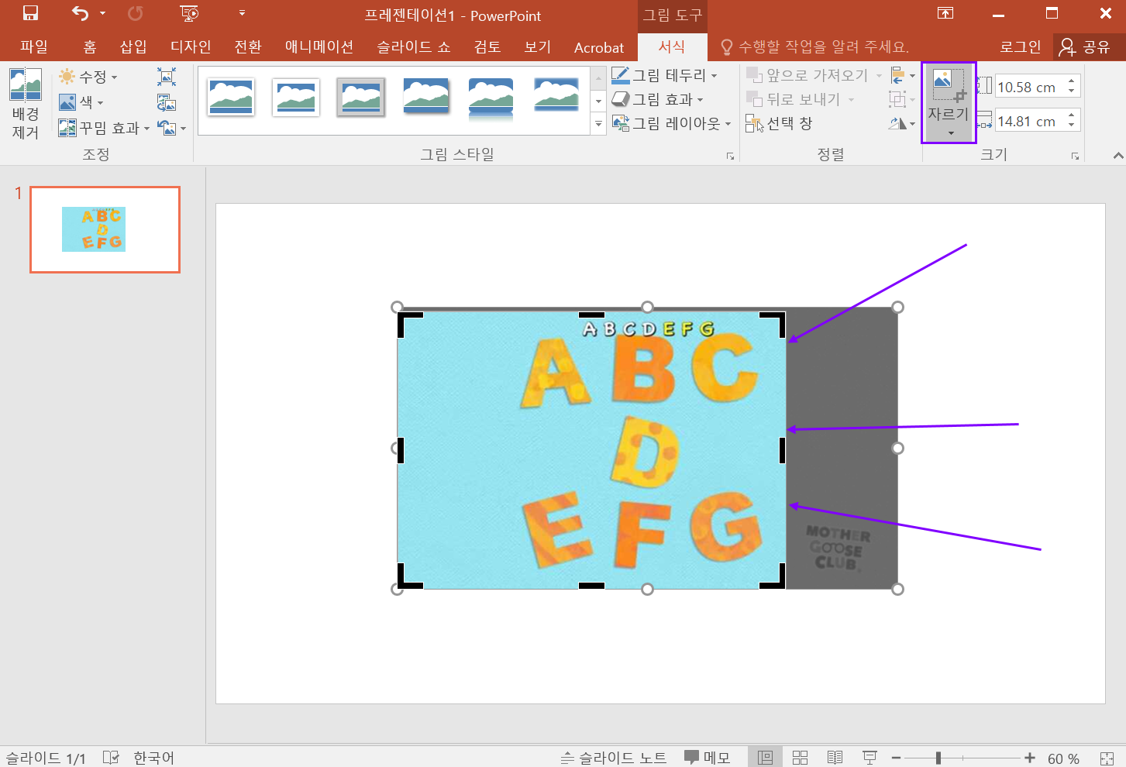Open the 수정 corrections dropdown
Viewport: 1126px width, 767px height.
click(88, 77)
